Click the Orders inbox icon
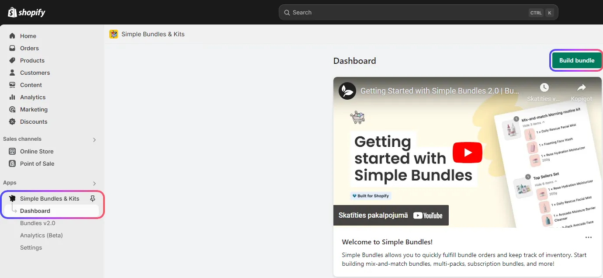 (x=12, y=48)
